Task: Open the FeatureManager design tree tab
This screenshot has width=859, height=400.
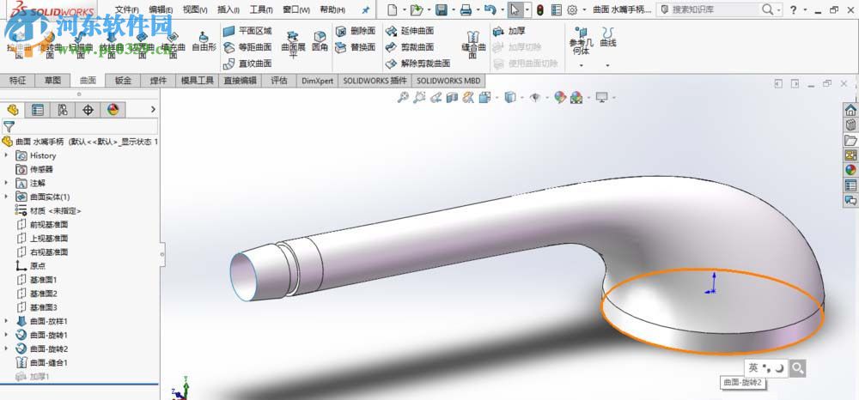Action: pos(13,110)
